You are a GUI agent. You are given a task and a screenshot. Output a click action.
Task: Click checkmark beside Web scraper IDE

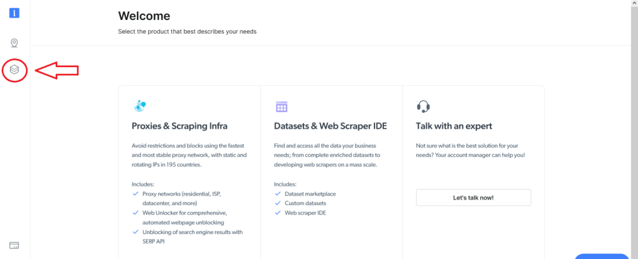[x=278, y=212]
